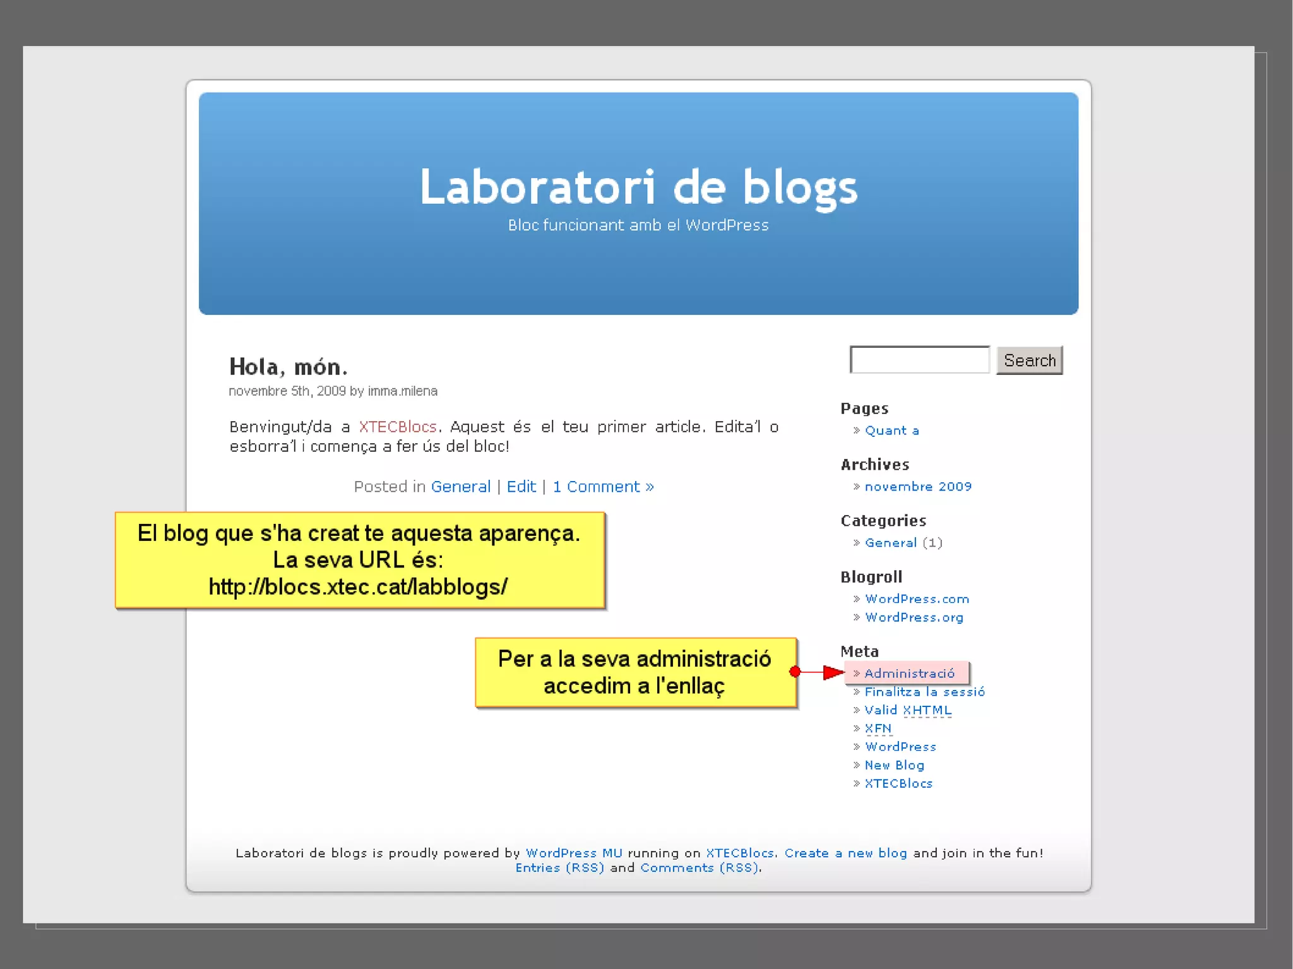Screen dimensions: 1293x969
Task: Click the red XTECBlocs link in post text
Action: pyautogui.click(x=398, y=427)
